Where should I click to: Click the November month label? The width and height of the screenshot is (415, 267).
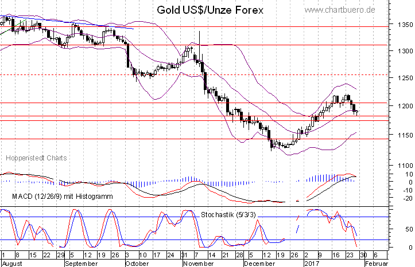point(199,264)
